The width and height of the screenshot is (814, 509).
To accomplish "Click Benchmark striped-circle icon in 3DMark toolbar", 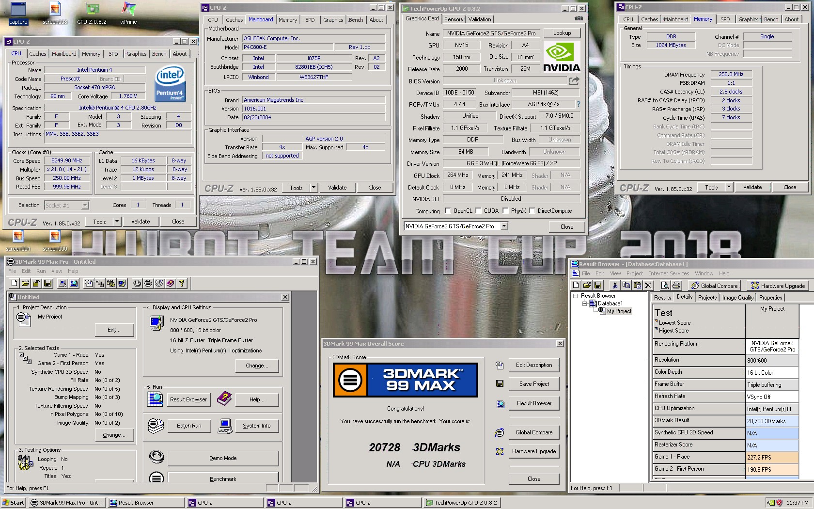I will (x=148, y=283).
